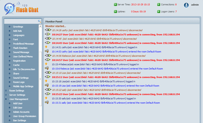
Task: Click the search magnifier icon in sidebar
Action: (x=40, y=21)
